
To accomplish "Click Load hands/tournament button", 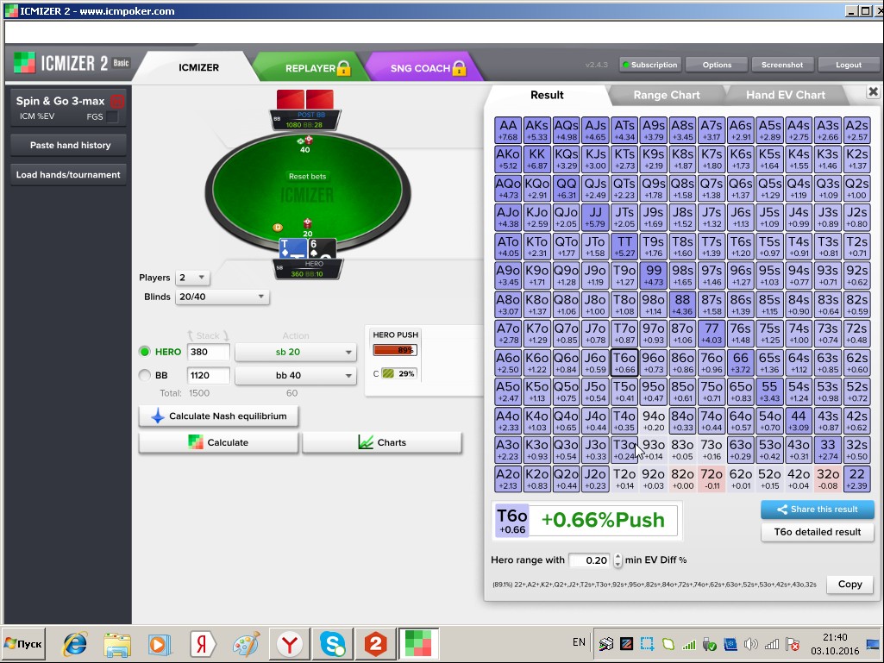I will 68,175.
